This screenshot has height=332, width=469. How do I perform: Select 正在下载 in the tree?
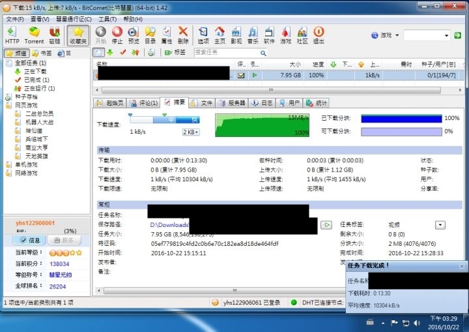pos(35,71)
